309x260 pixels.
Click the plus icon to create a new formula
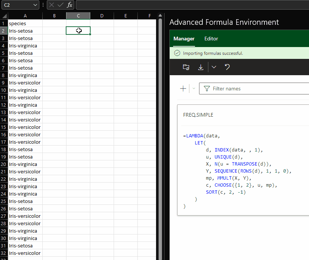pyautogui.click(x=183, y=88)
